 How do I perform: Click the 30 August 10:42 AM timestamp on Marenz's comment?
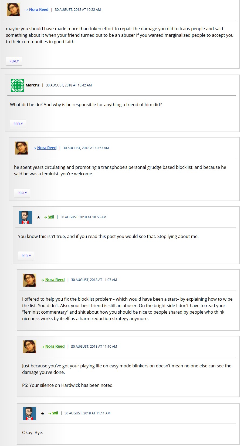point(69,85)
